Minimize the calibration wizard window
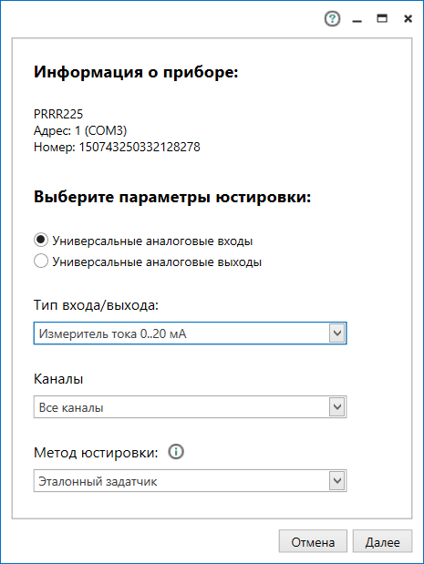 tap(357, 19)
